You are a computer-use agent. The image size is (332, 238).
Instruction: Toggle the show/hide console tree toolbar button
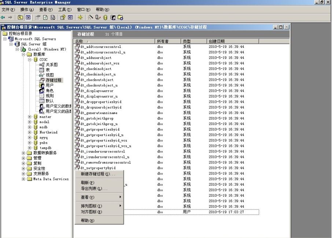[x=28, y=18]
